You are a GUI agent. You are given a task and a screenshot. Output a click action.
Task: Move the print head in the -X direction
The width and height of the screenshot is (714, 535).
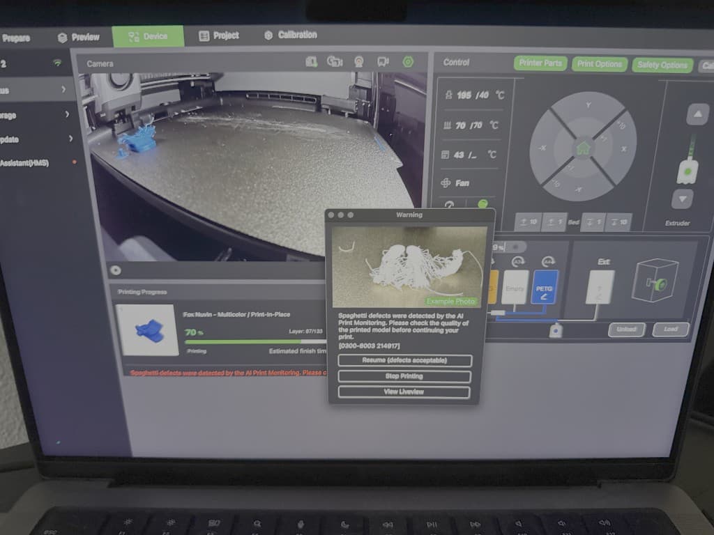pyautogui.click(x=542, y=148)
